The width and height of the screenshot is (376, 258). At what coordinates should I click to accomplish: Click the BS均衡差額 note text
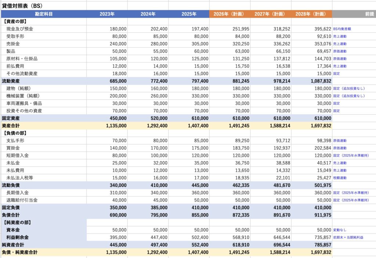coord(344,29)
